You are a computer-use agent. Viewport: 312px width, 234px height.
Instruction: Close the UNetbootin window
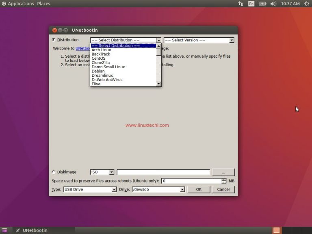coord(54,30)
